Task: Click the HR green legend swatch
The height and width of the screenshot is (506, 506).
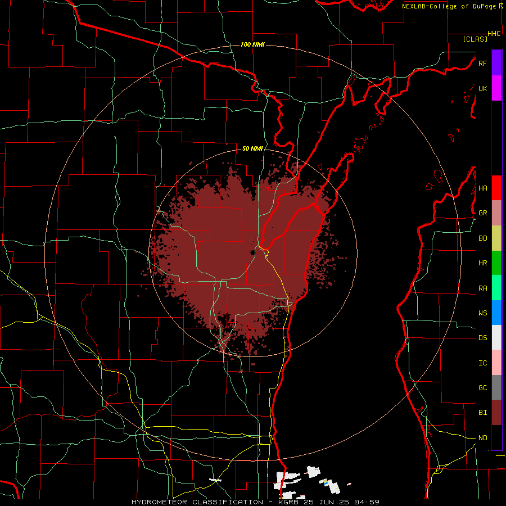Action: point(496,263)
